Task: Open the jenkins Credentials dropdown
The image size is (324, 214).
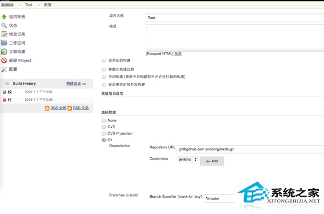Action: tap(187, 160)
